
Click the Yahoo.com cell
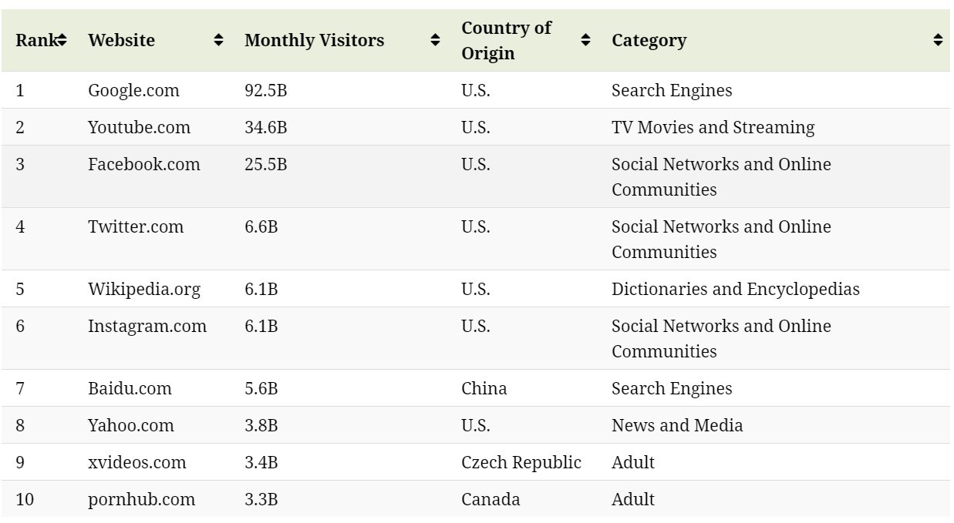coord(130,425)
